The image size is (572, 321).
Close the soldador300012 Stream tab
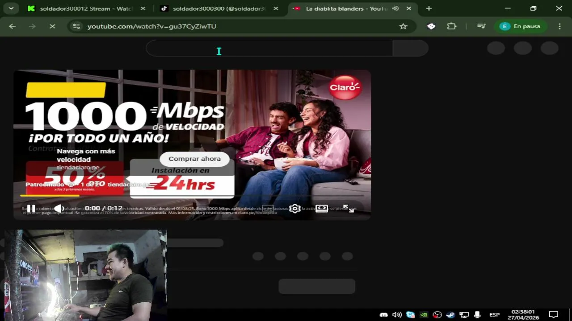143,8
